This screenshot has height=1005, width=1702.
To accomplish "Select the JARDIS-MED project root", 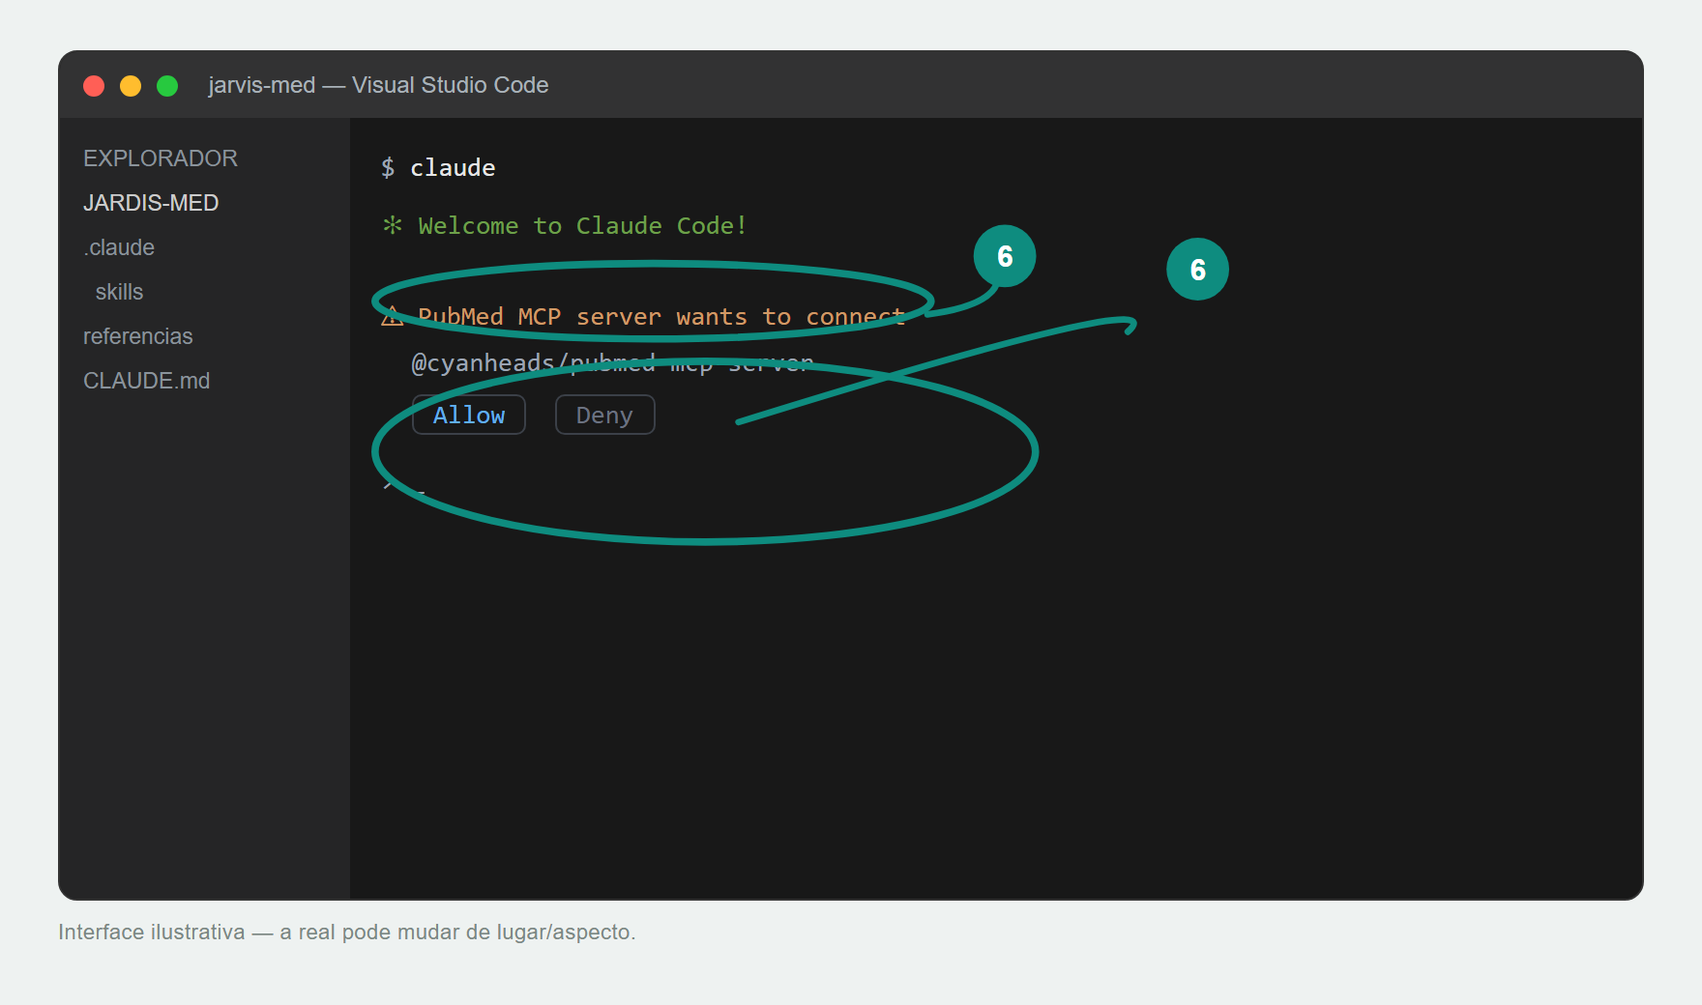I will [x=151, y=203].
